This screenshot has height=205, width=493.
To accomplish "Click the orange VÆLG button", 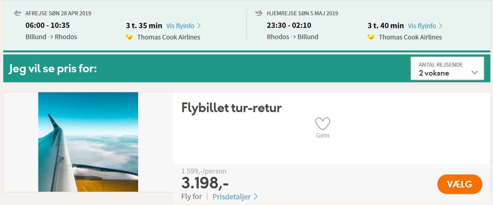I will pos(460,184).
